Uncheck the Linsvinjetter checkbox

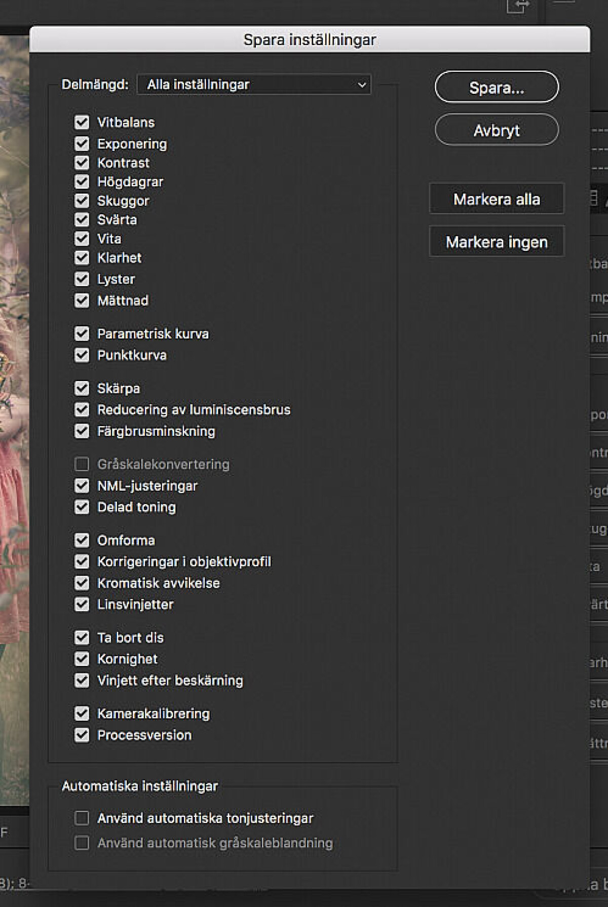pyautogui.click(x=82, y=604)
